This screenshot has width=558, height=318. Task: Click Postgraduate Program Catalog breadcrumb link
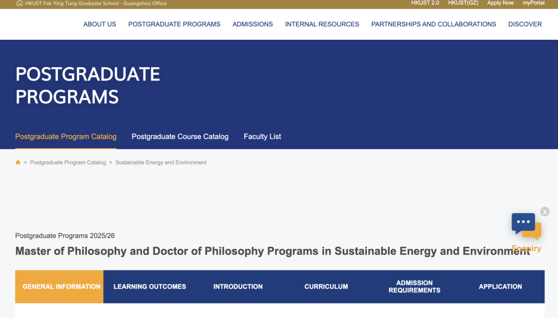[68, 163]
